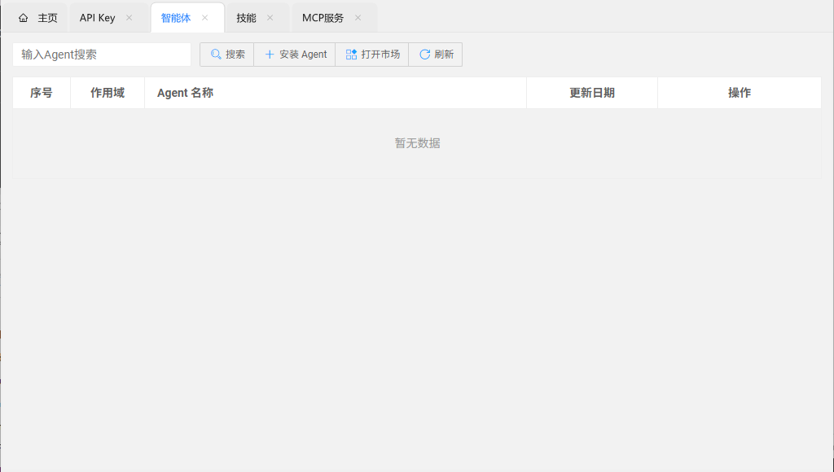
Task: Click the 作用域 column header
Action: 108,93
